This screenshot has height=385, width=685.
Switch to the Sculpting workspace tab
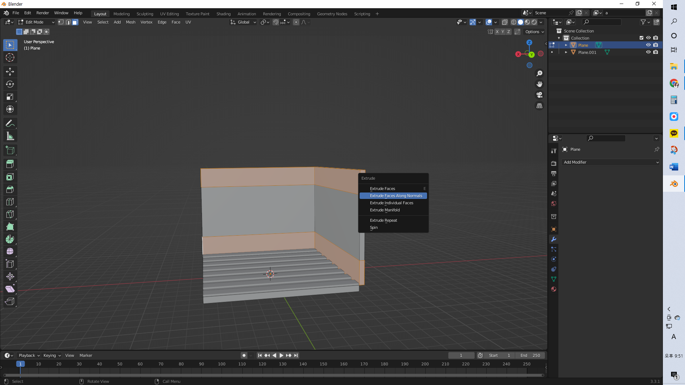point(144,14)
